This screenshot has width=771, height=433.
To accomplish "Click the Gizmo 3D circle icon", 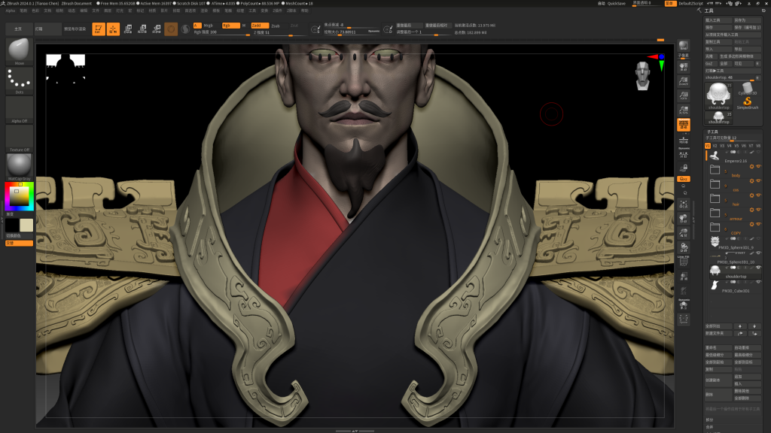I will [x=171, y=29].
